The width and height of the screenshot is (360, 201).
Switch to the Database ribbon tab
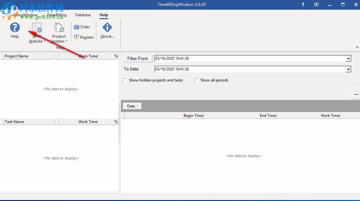click(x=83, y=15)
